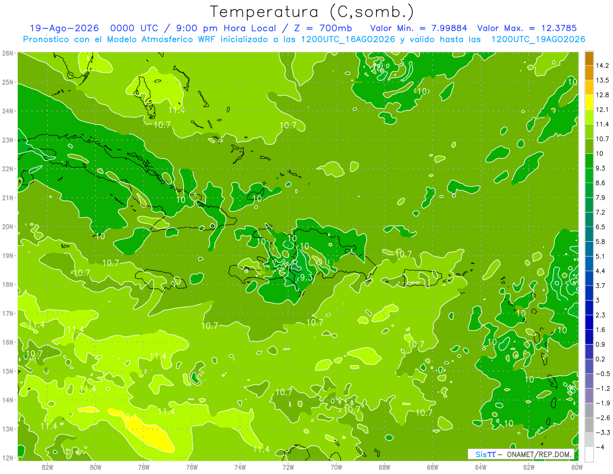Click the legend value "8.6"
This screenshot has width=613, height=474.
601,183
